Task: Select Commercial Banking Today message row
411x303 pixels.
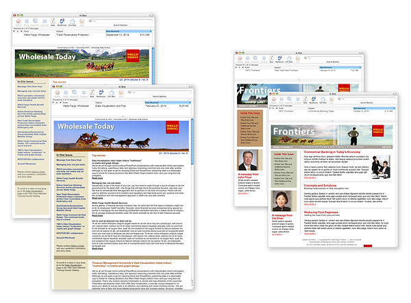Action: point(332,111)
